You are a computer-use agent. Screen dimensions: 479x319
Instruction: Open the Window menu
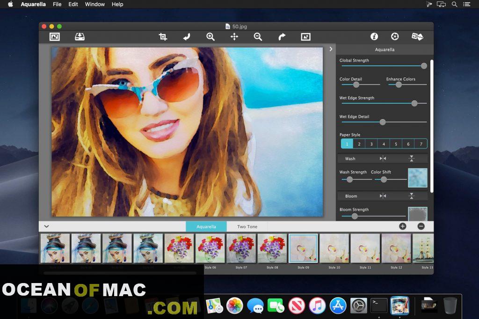click(94, 4)
